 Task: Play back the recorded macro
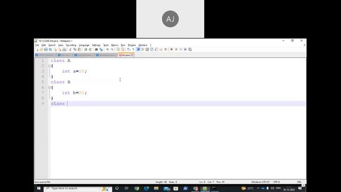pyautogui.click(x=181, y=50)
